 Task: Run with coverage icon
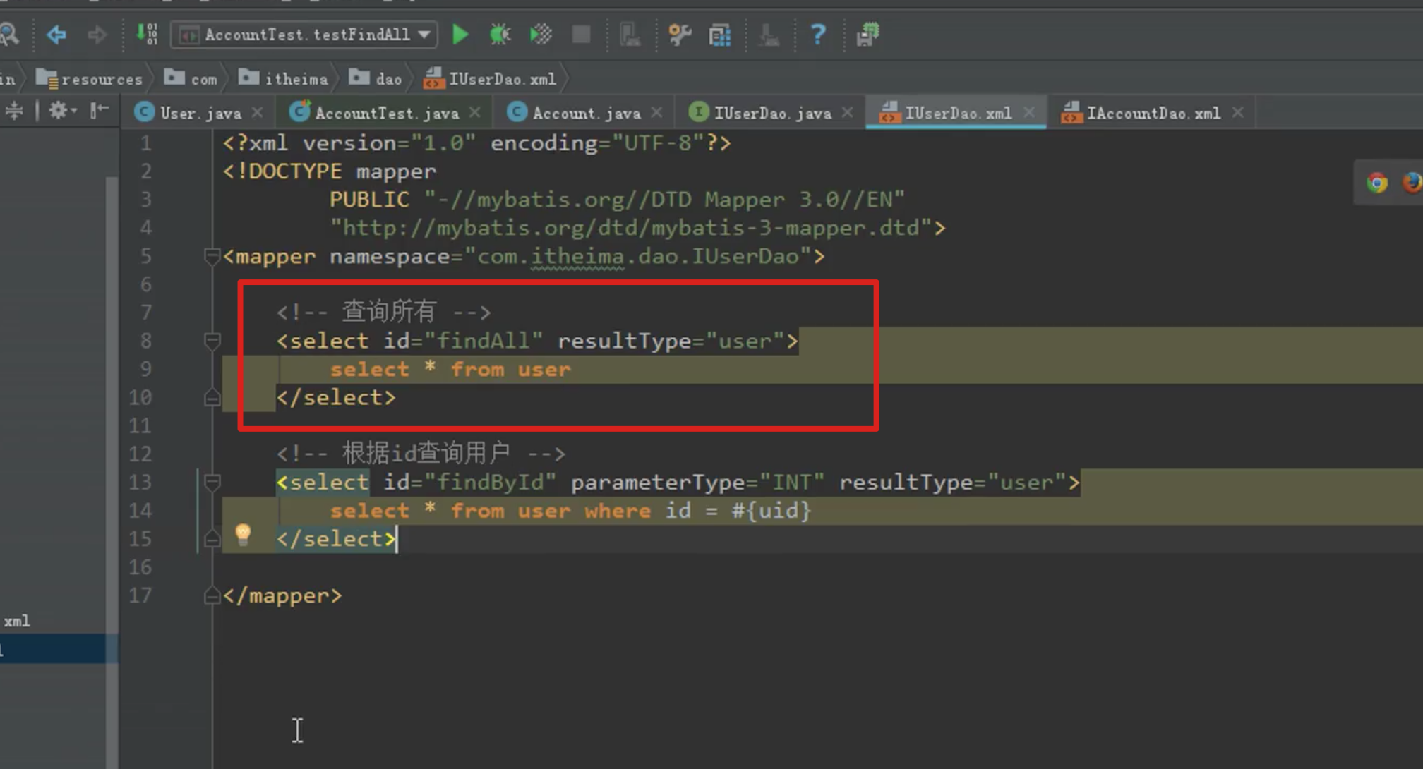(541, 34)
